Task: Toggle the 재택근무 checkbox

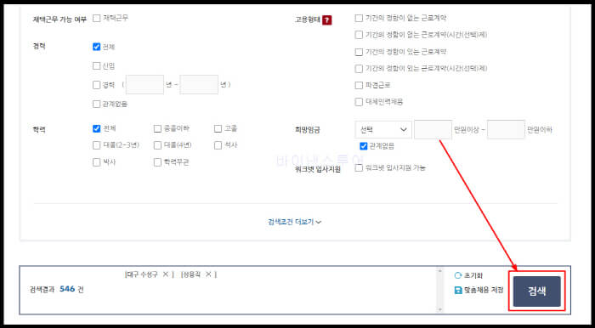Action: 96,18
